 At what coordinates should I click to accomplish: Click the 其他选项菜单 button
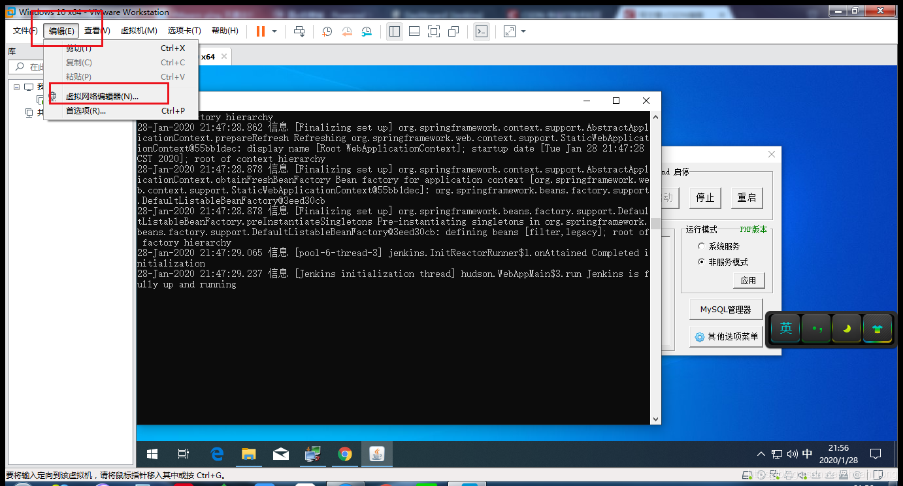pos(726,336)
